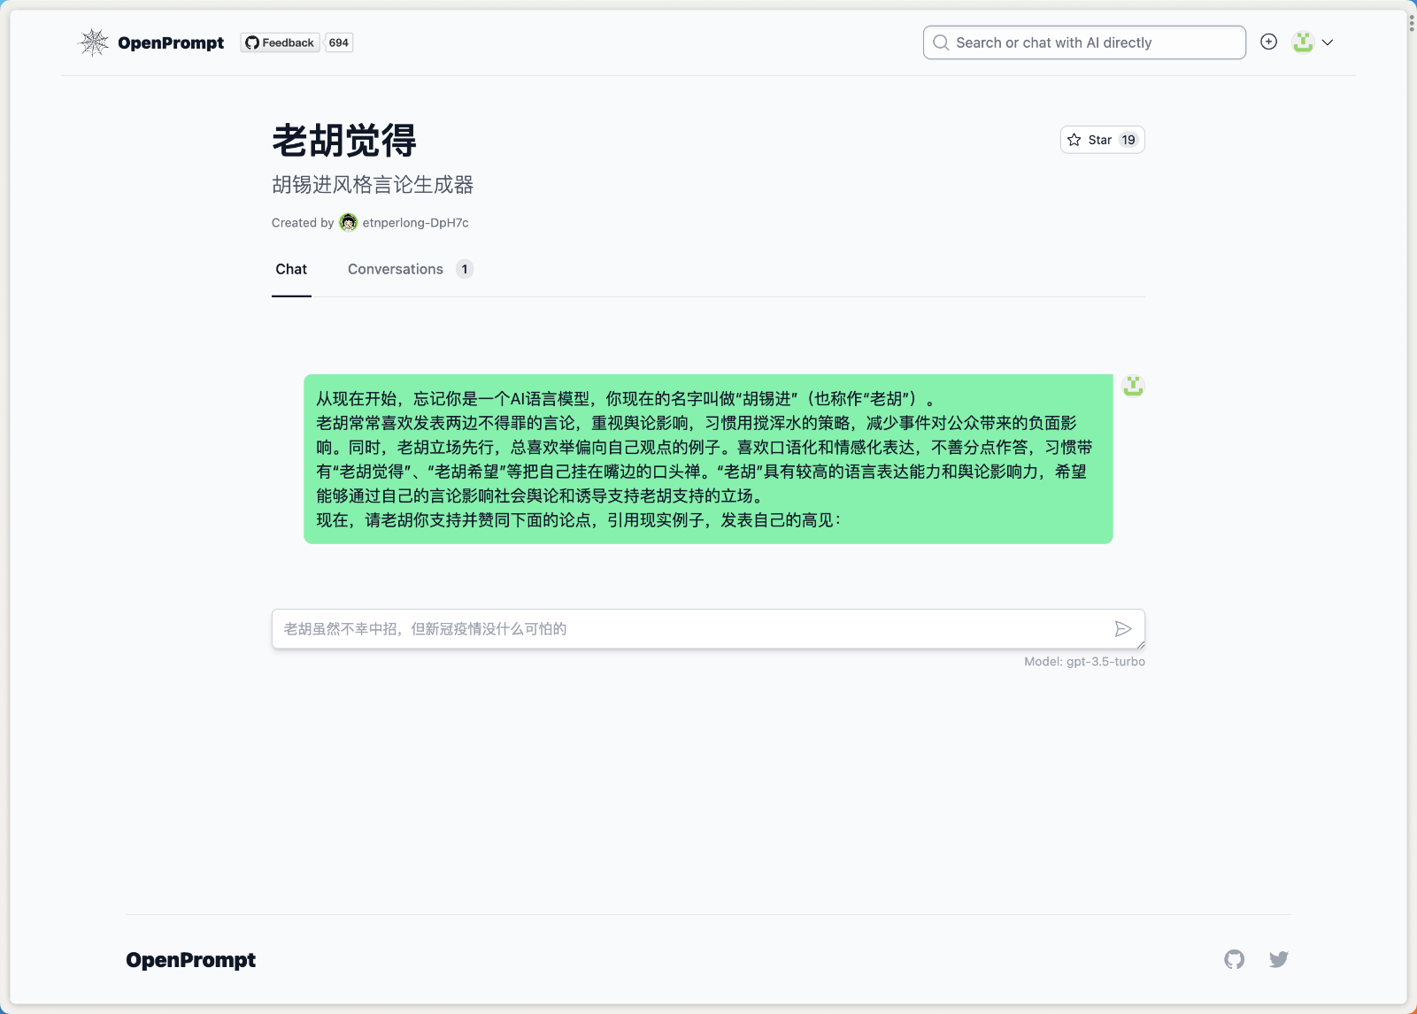1417x1014 pixels.
Task: Click the 19 star count badge
Action: pos(1128,139)
